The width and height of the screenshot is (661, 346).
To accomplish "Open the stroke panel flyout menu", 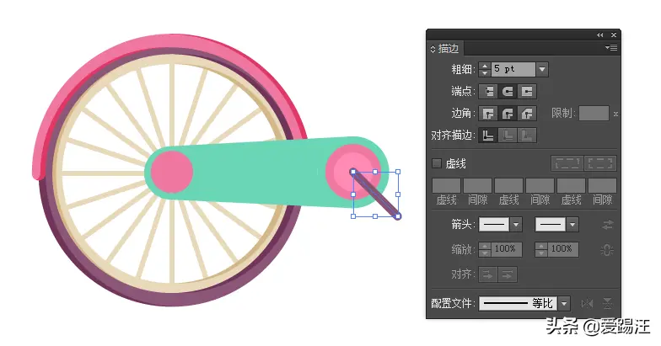I will (611, 49).
